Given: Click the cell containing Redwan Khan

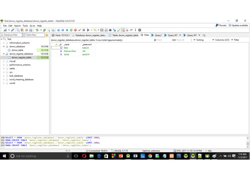Looking at the screenshot, I should tap(72, 51).
